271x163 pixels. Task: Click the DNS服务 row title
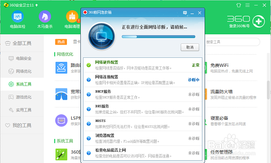tap(102, 106)
